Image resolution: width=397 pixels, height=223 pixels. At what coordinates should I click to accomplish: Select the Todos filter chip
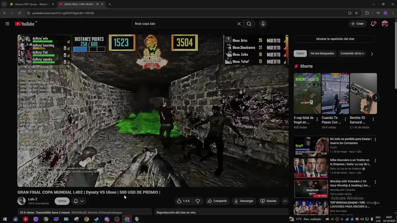(x=300, y=54)
